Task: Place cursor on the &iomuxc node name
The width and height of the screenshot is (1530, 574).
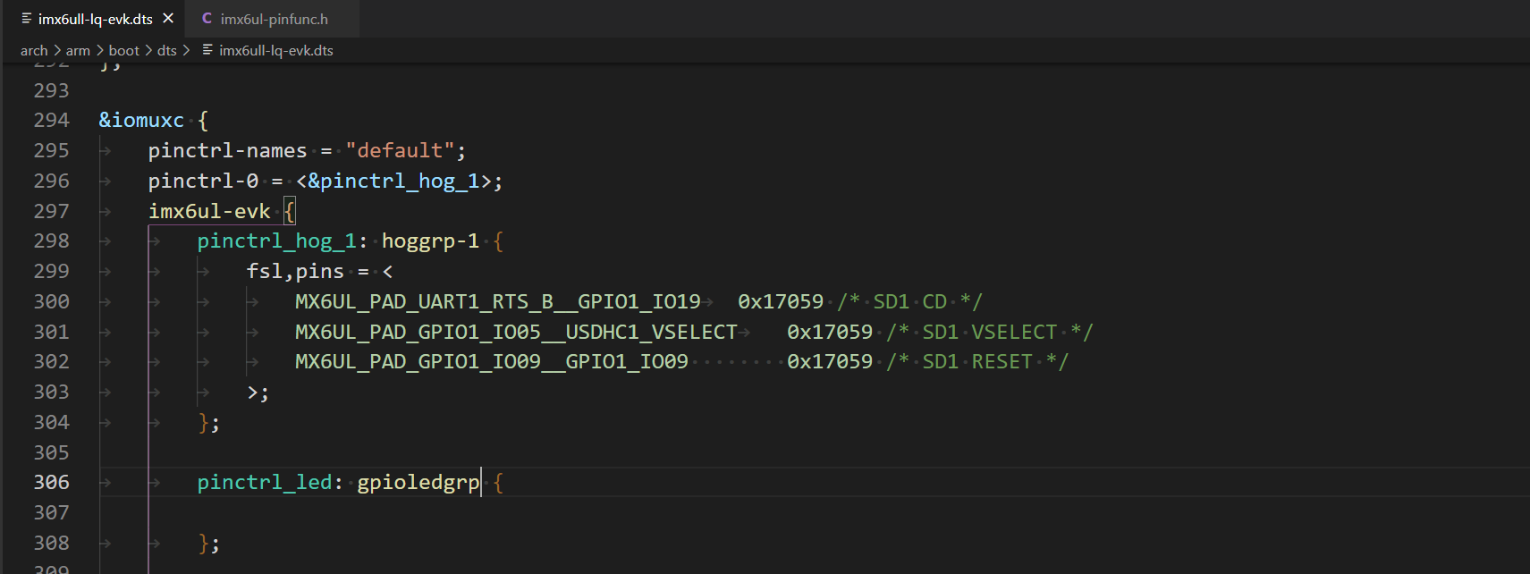Action: point(141,120)
